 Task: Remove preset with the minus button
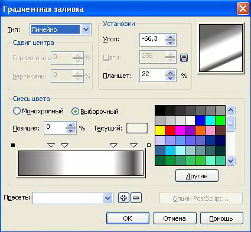pyautogui.click(x=136, y=198)
